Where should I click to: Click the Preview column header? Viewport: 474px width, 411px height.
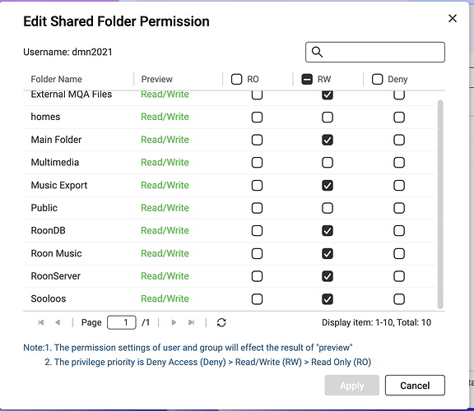157,79
